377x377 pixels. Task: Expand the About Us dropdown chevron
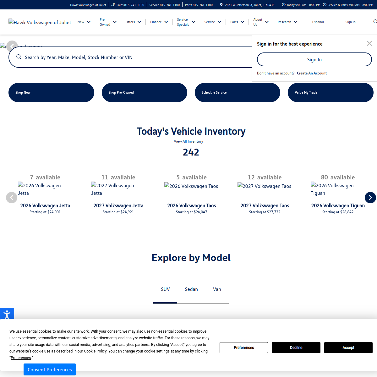[x=267, y=22]
